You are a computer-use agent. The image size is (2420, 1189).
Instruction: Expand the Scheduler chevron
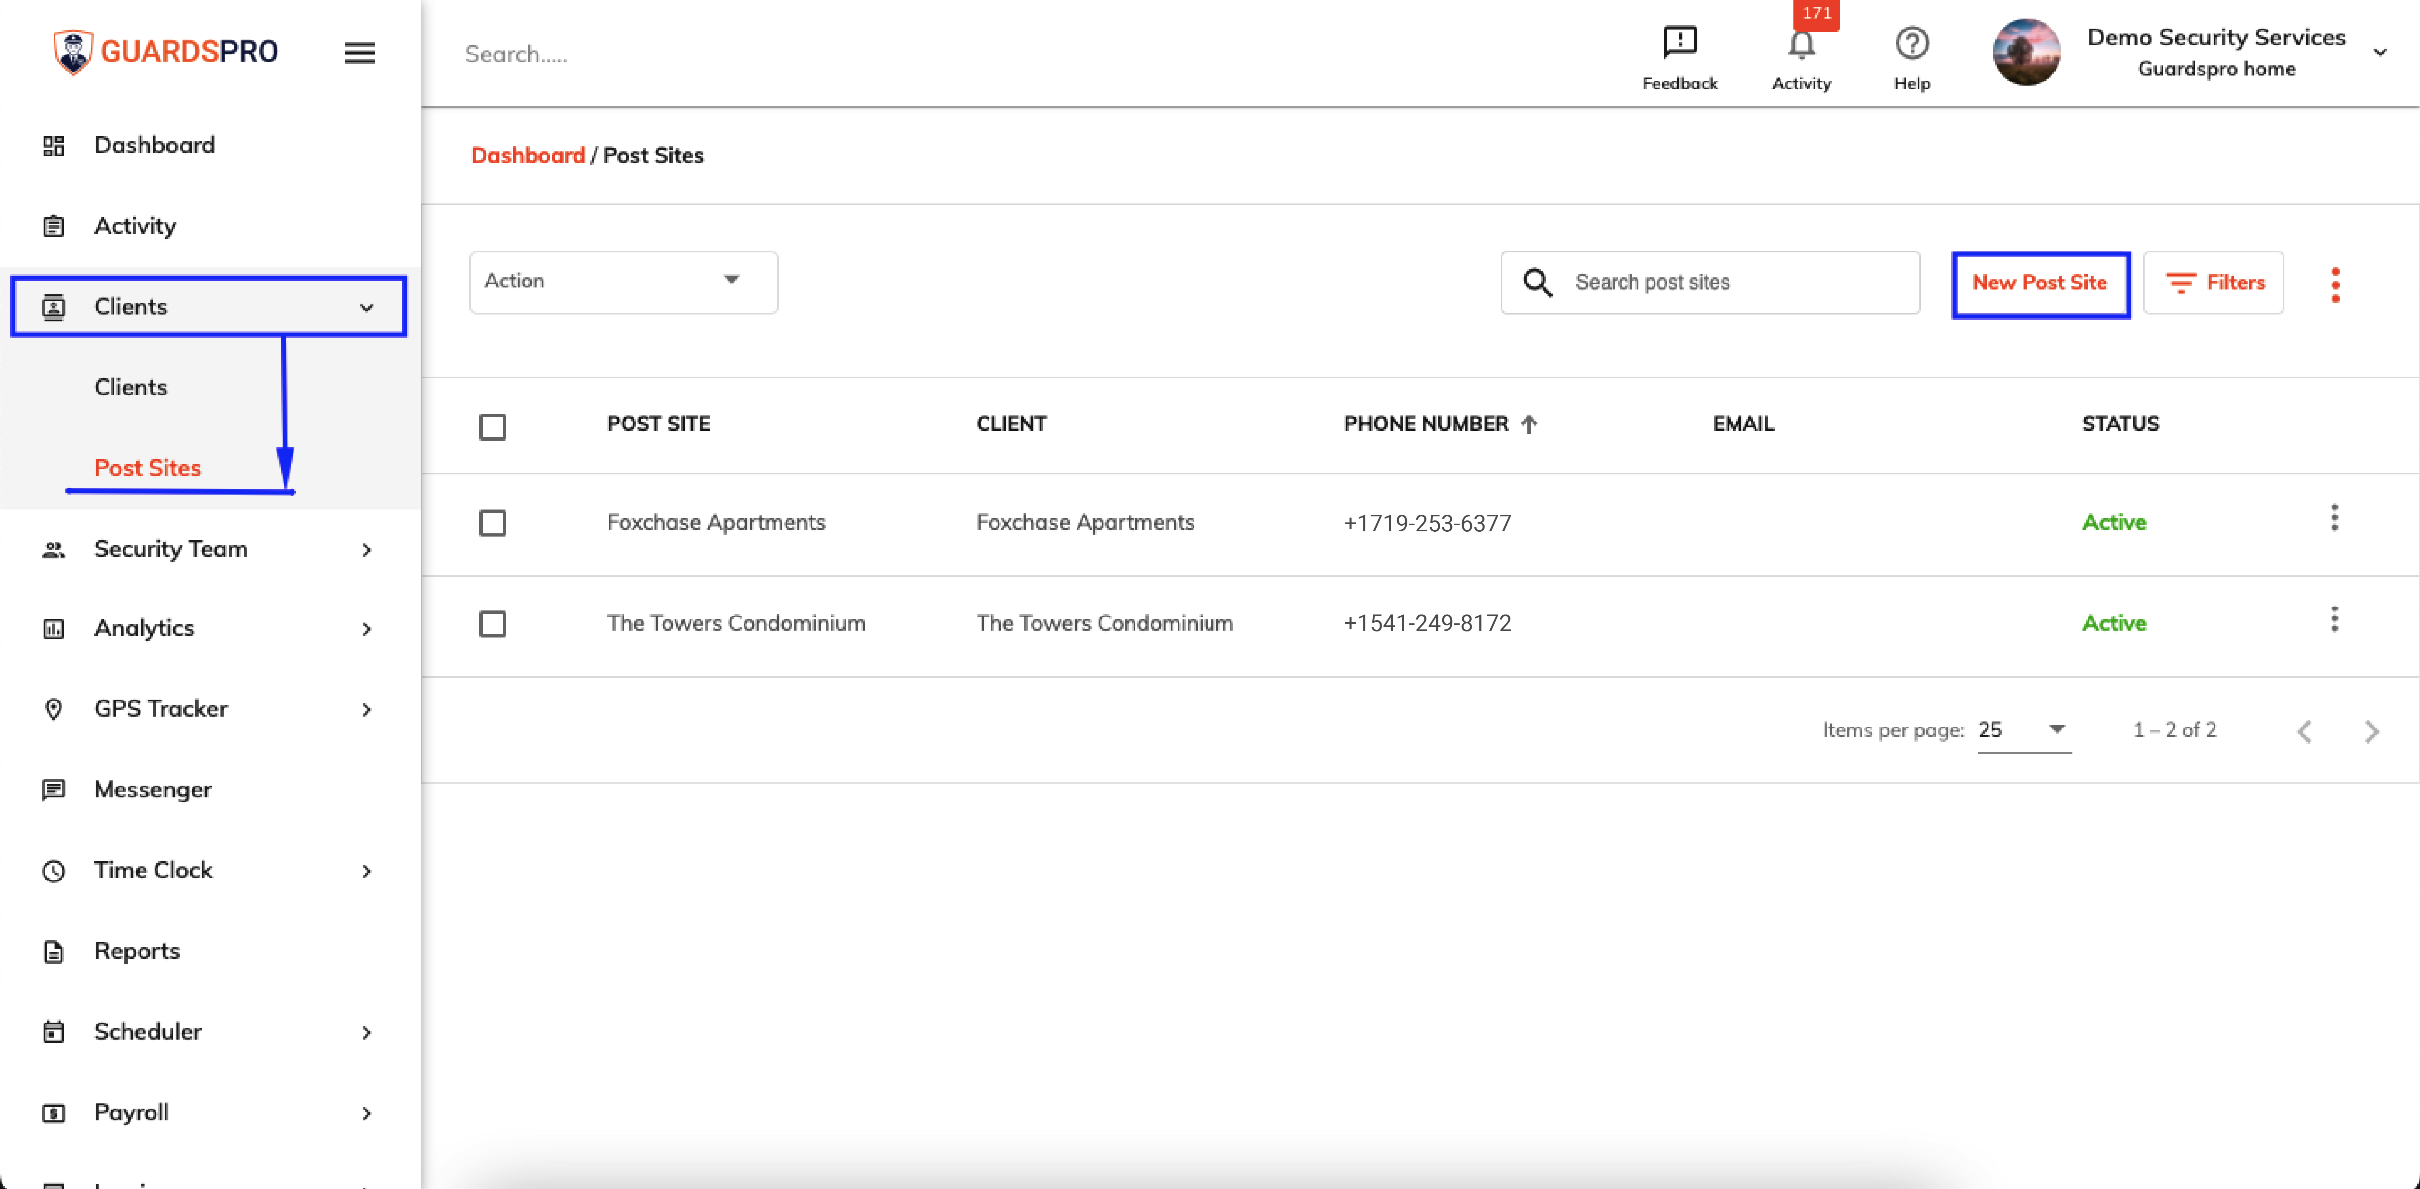pos(366,1032)
